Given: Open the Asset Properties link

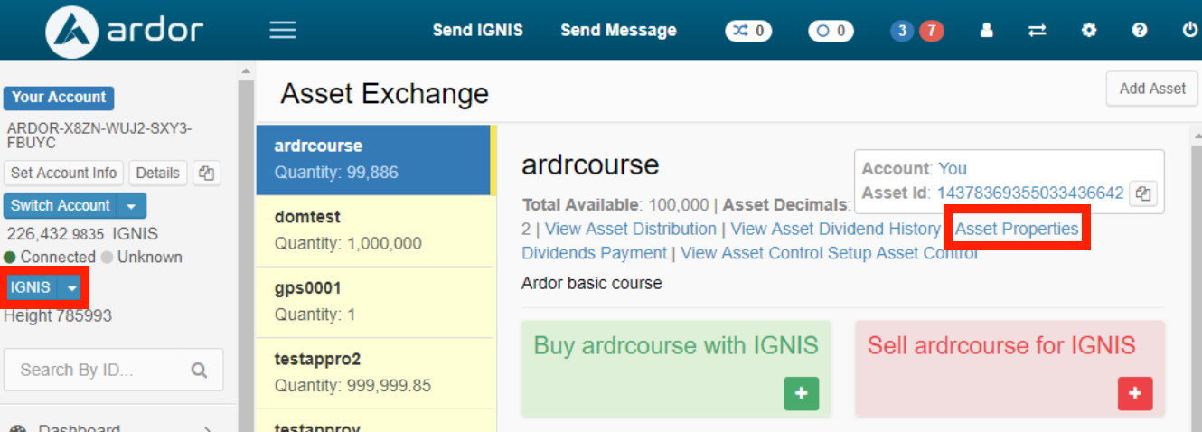Looking at the screenshot, I should click(1017, 229).
